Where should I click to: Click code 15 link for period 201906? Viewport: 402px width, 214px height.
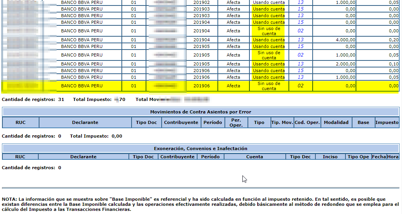[x=300, y=71]
